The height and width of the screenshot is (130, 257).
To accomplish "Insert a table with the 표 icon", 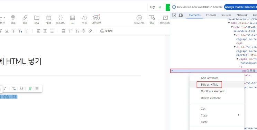I will (x=72, y=19).
